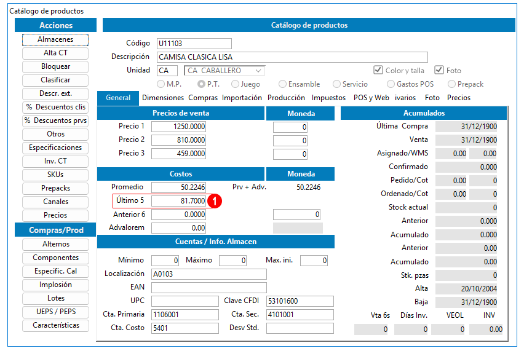Switch to the Dimensiones tab
The image size is (524, 351).
163,98
